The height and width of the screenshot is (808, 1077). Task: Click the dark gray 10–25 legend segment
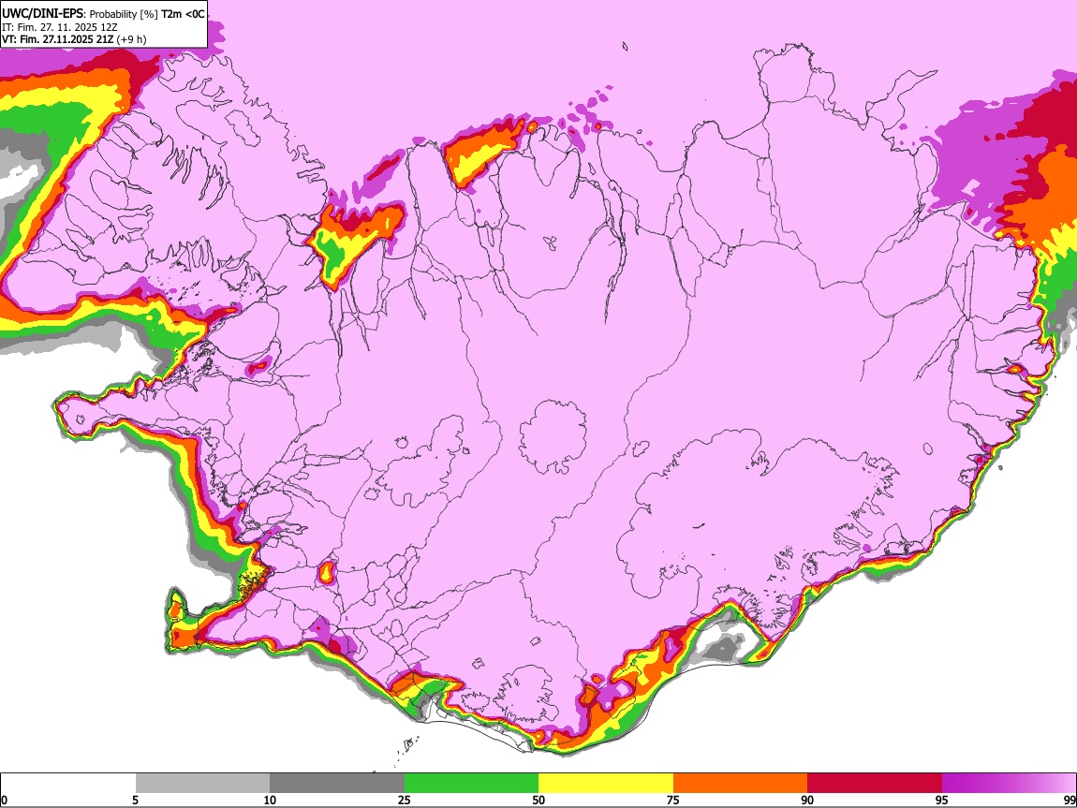point(337,783)
